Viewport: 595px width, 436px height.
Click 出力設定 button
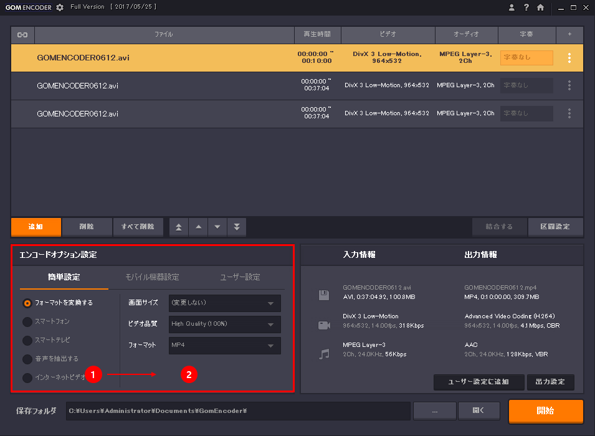coord(550,382)
